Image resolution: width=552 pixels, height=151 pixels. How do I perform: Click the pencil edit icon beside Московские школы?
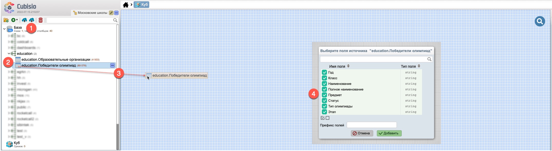[111, 13]
